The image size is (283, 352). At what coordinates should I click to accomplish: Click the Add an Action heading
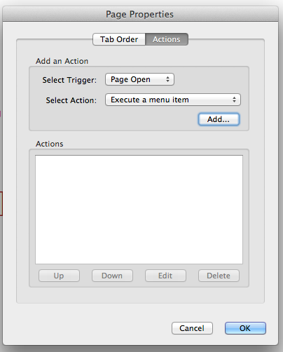[x=62, y=61]
